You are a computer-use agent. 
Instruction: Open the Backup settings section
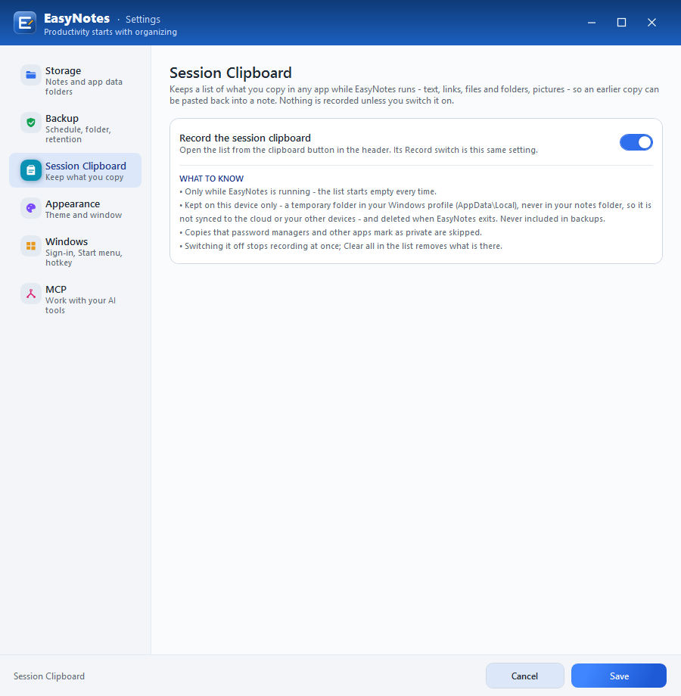coord(76,128)
